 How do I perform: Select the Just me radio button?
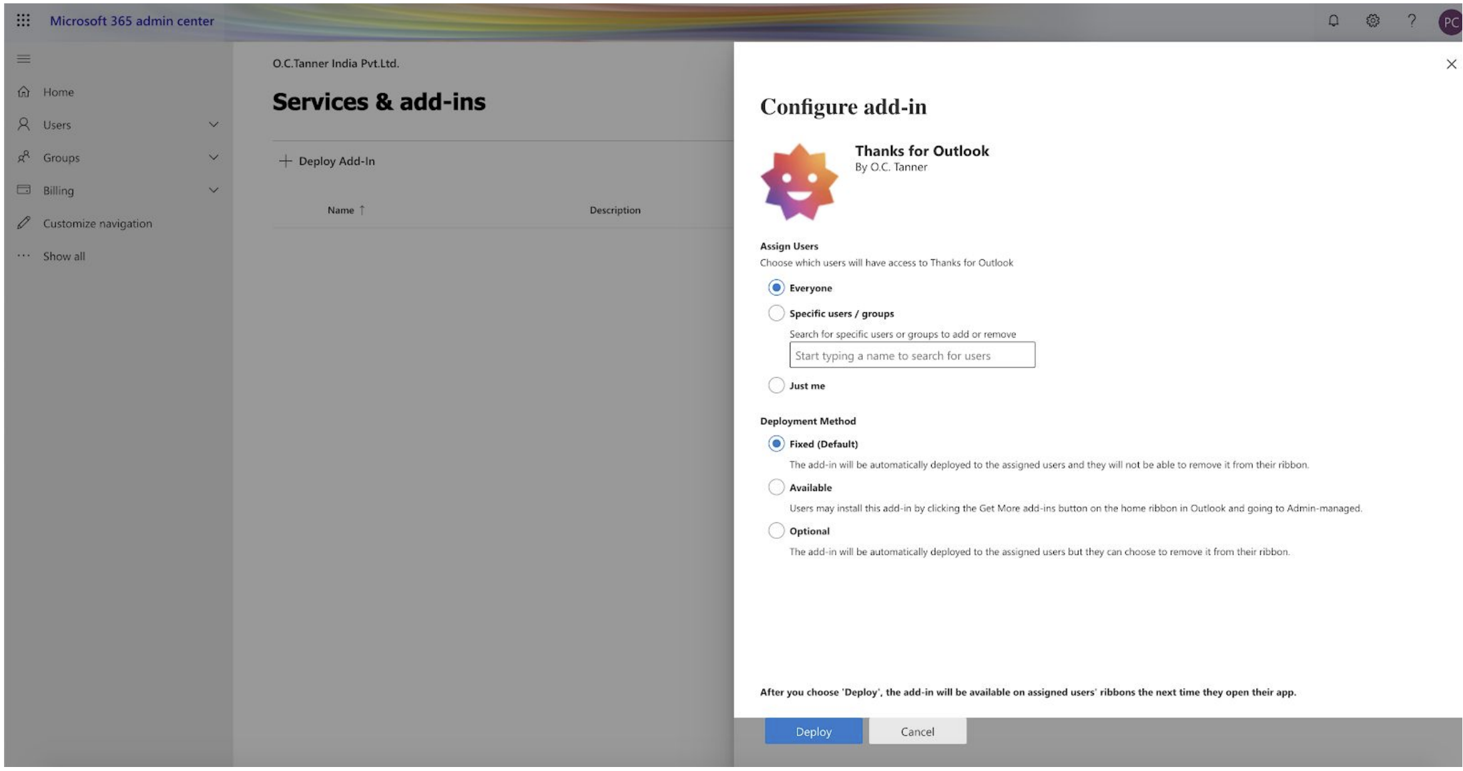click(776, 385)
